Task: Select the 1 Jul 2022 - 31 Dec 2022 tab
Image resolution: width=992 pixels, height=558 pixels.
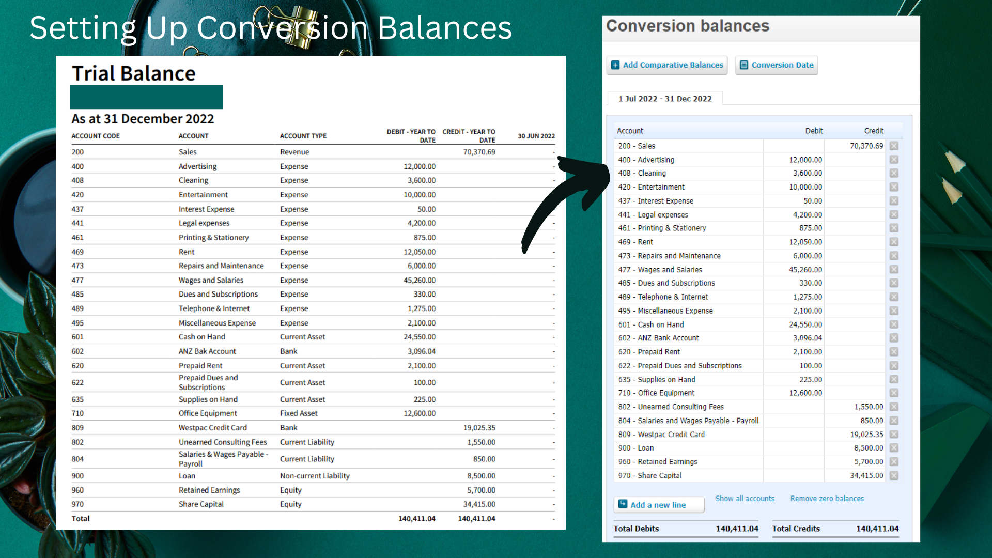Action: pyautogui.click(x=665, y=99)
